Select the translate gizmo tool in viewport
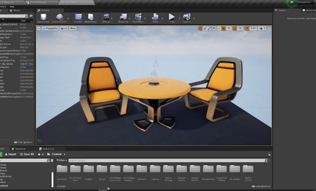The image size is (316, 191). [x=201, y=28]
